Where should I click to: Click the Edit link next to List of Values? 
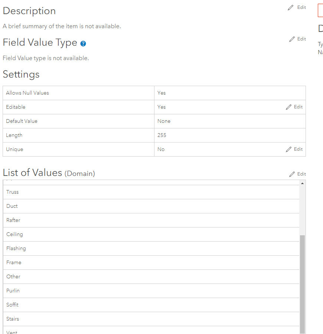(x=301, y=174)
